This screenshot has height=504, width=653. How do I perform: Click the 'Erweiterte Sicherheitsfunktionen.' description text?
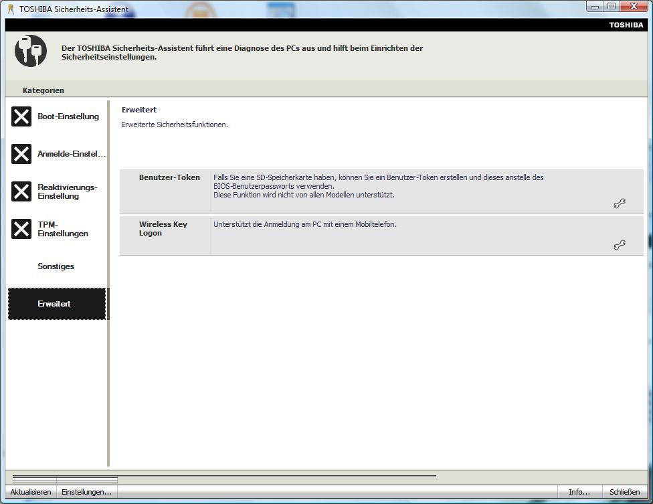coord(175,124)
